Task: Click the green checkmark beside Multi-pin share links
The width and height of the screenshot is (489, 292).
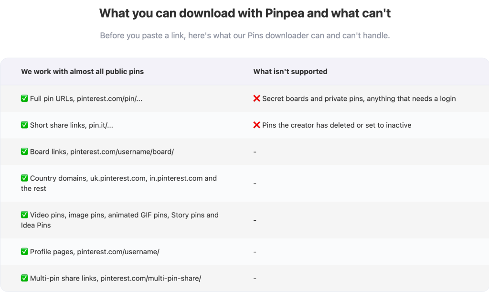Action: click(x=24, y=278)
